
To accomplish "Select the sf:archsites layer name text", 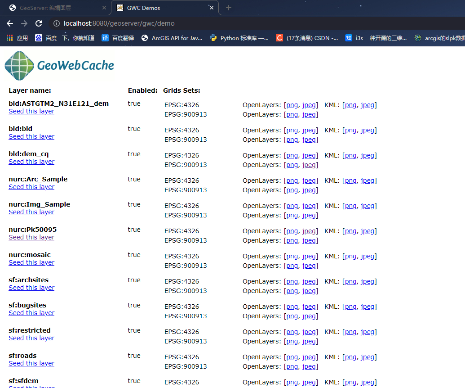I will [x=28, y=280].
